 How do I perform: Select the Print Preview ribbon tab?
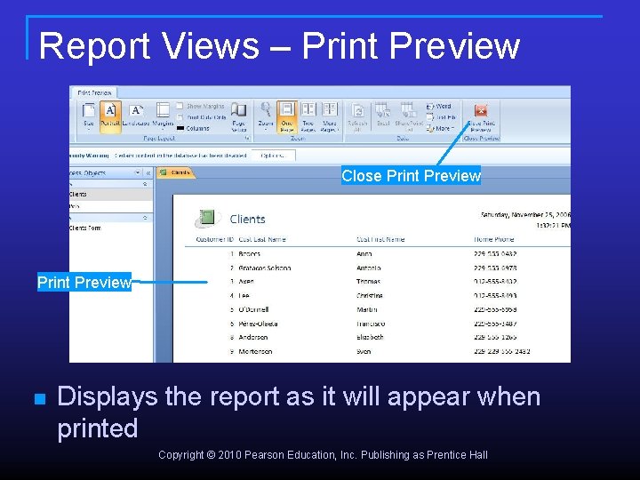(94, 93)
